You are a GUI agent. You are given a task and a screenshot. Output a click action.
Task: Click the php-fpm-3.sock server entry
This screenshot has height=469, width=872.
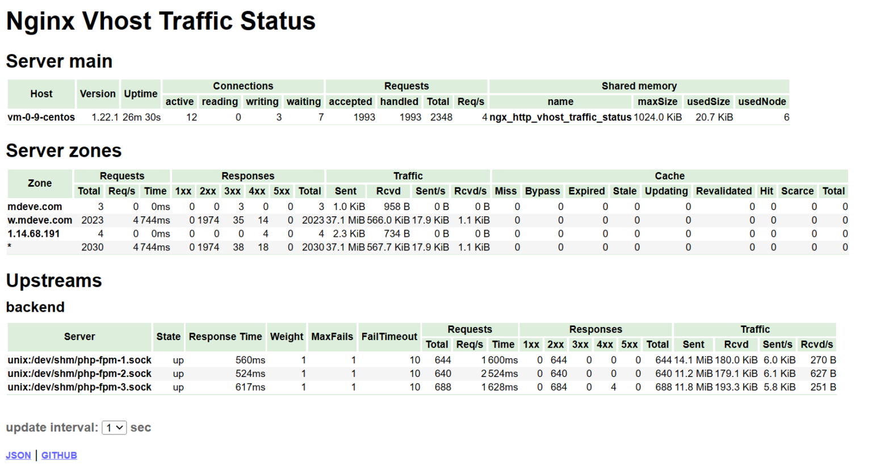point(79,387)
